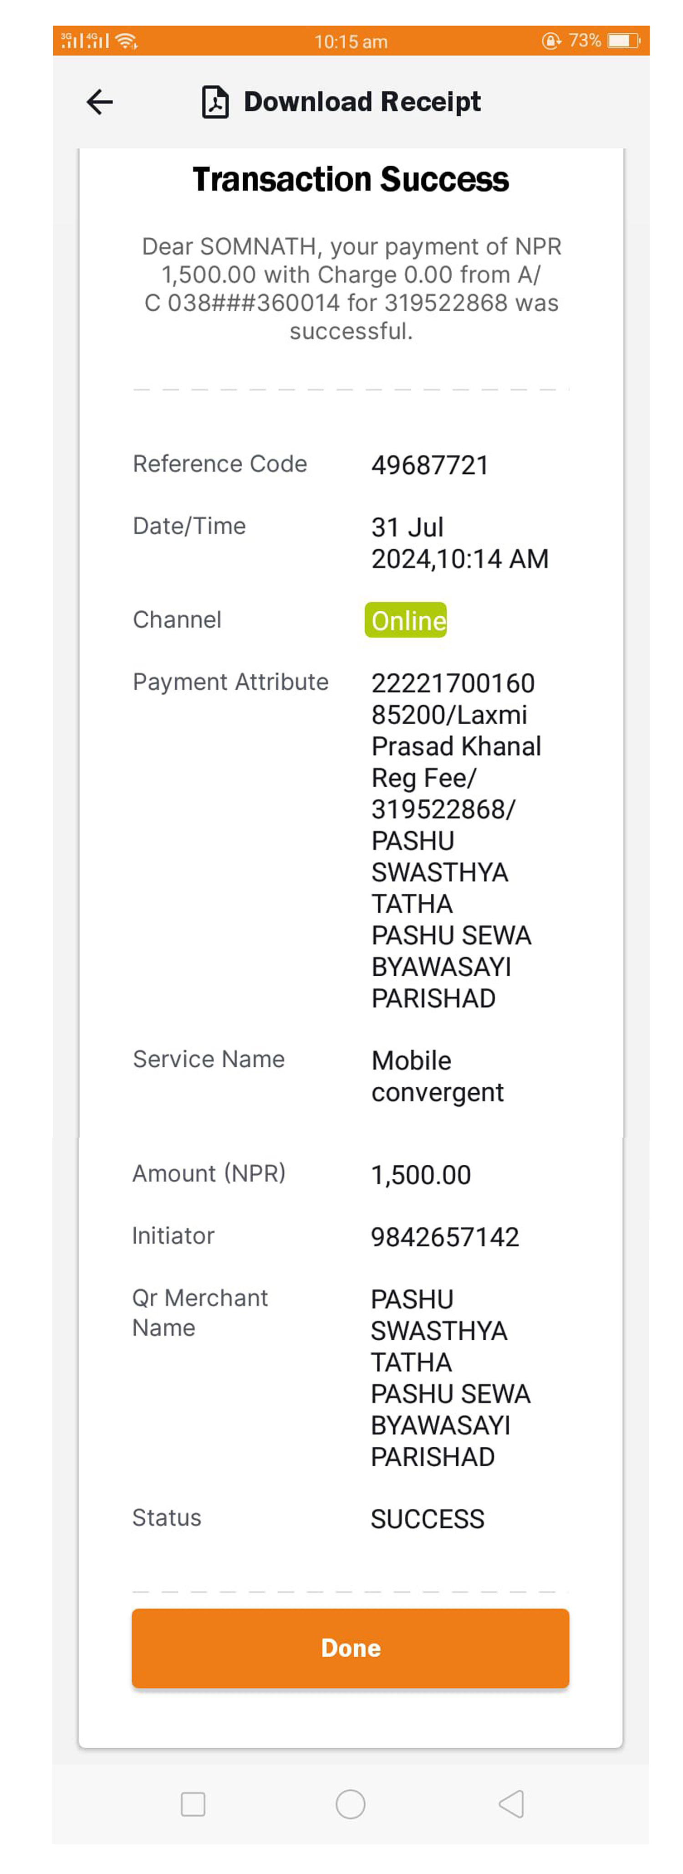This screenshot has height=1874, width=683.
Task: Click the 3G signal strength icon
Action: 72,41
